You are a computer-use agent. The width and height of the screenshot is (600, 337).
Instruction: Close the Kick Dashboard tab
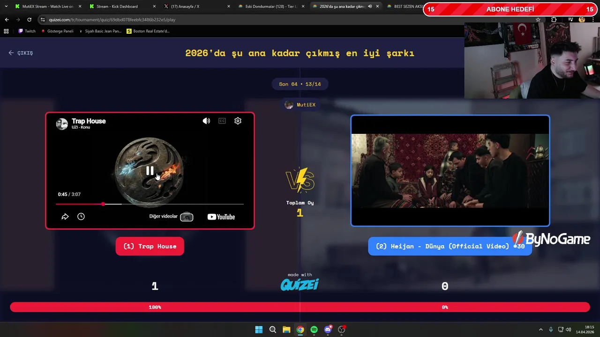[154, 7]
